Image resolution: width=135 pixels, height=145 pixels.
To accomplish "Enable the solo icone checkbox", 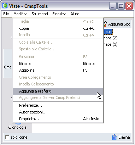I will coord(7,137).
